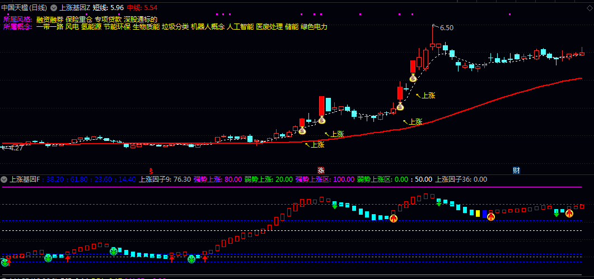Click the 深股通标的 style tag
This screenshot has height=279, width=594.
141,20
